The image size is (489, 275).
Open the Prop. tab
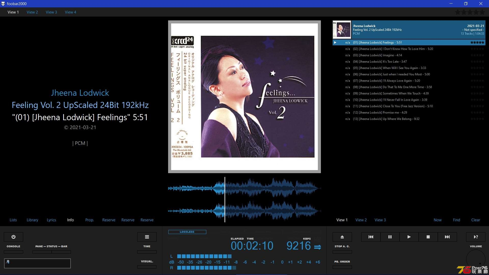pos(90,220)
